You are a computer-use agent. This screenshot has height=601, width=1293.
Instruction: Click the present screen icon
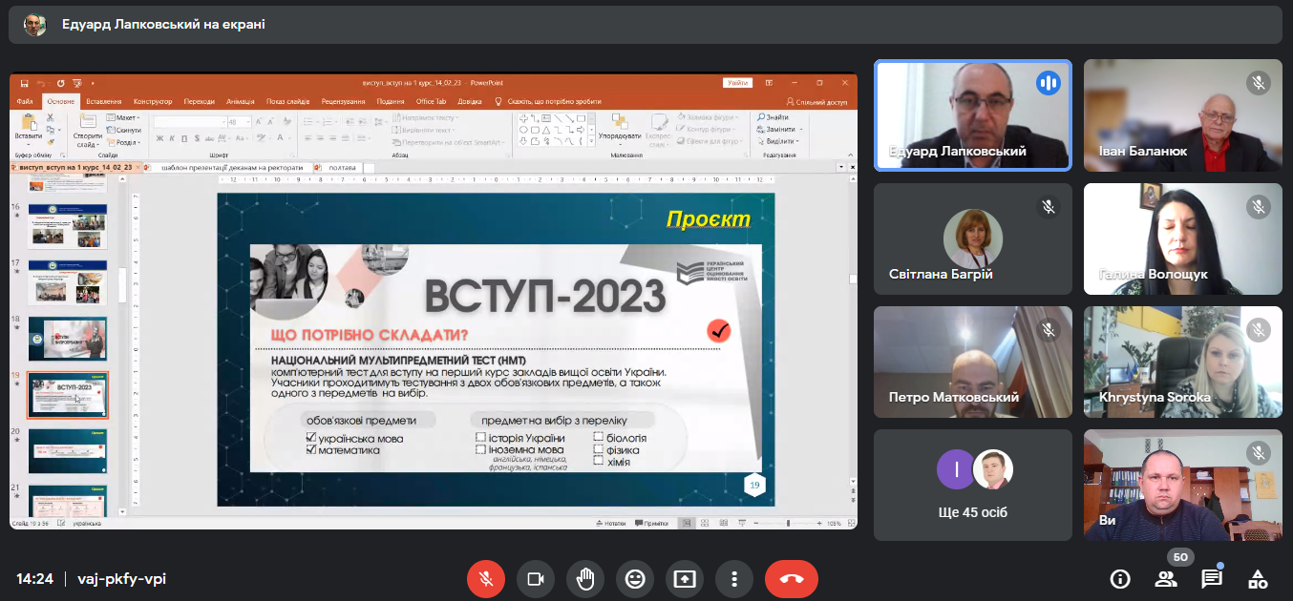pyautogui.click(x=685, y=579)
